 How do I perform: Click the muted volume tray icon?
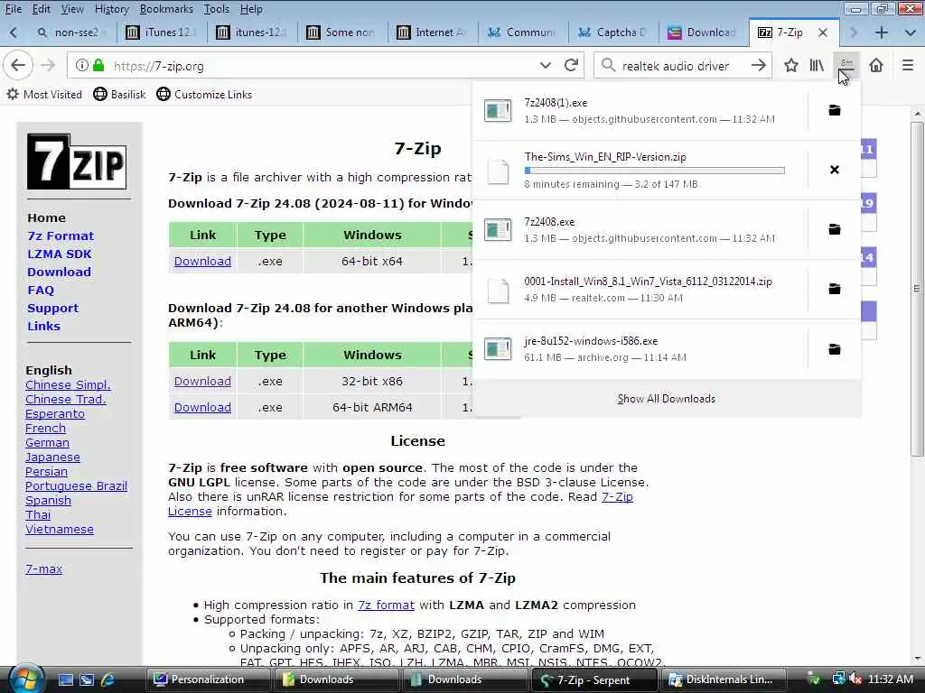pyautogui.click(x=856, y=679)
